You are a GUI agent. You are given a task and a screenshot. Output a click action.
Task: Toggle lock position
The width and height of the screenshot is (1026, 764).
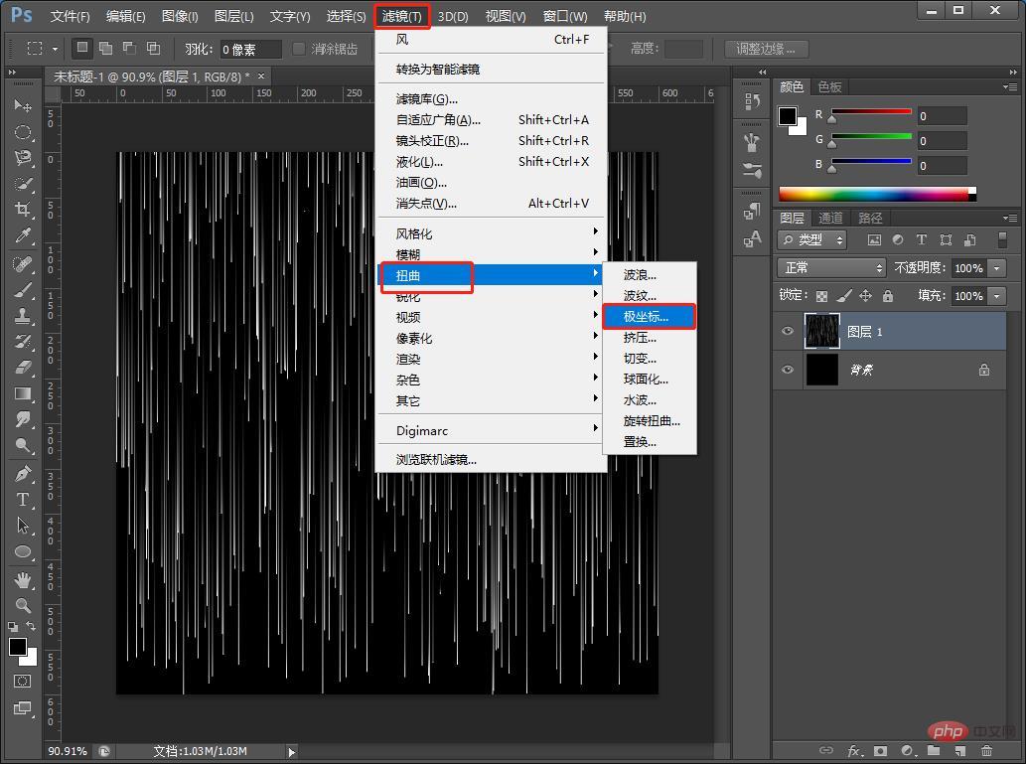tap(866, 296)
